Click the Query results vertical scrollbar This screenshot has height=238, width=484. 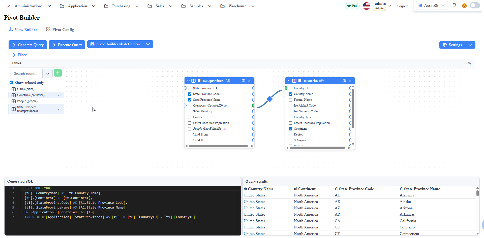[x=477, y=193]
